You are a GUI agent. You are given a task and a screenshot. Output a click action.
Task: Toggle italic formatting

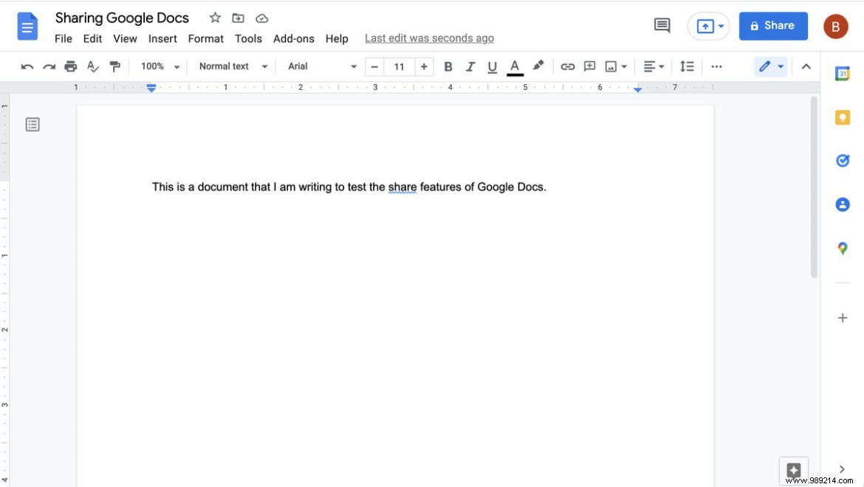[470, 66]
